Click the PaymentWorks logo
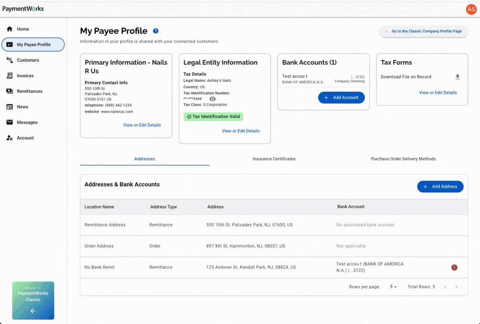Viewport: 480px width, 324px height. point(23,8)
